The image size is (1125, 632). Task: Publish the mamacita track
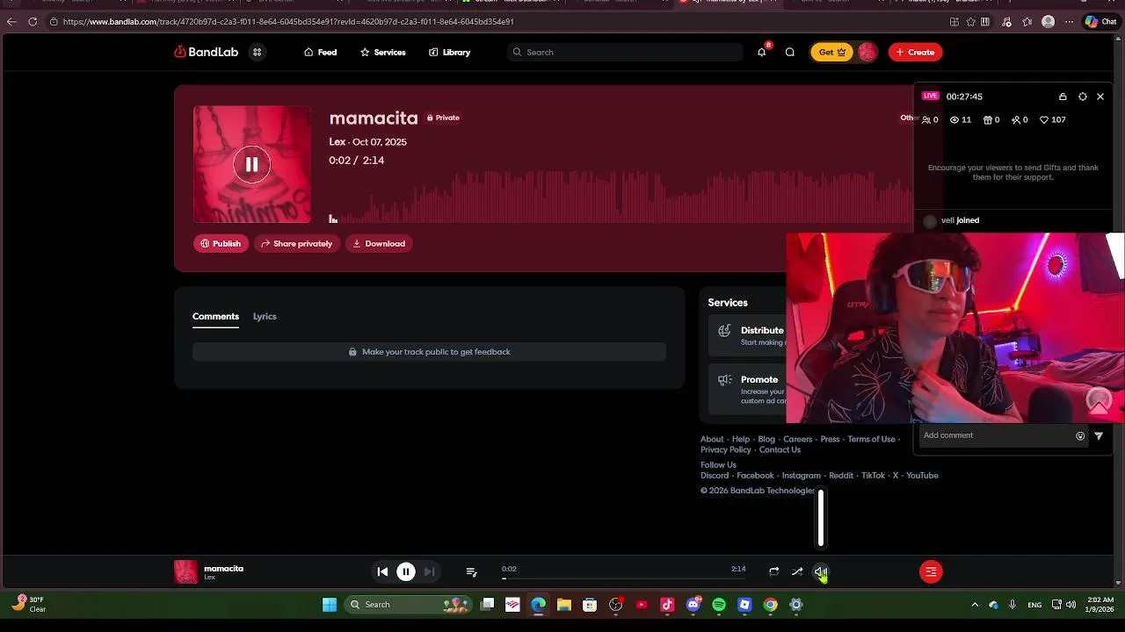[x=221, y=243]
